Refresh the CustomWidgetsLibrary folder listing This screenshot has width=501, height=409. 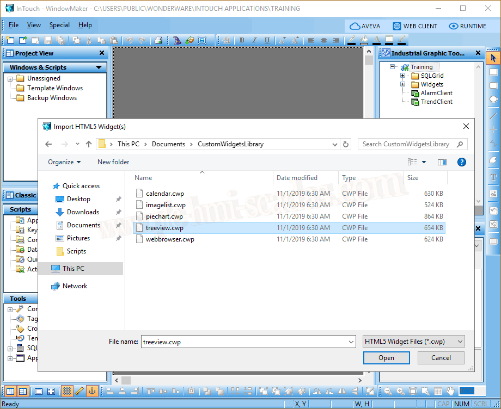[346, 144]
